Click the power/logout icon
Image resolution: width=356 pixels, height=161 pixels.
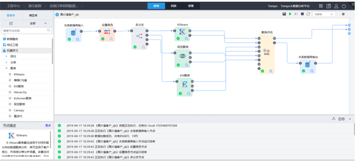pyautogui.click(x=344, y=6)
